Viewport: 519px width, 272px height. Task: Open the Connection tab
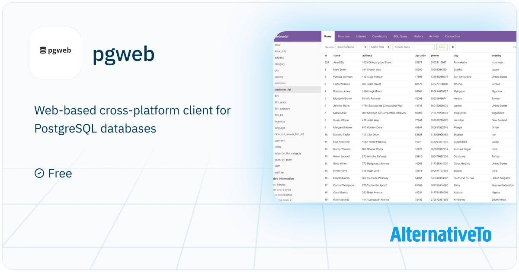pos(452,36)
